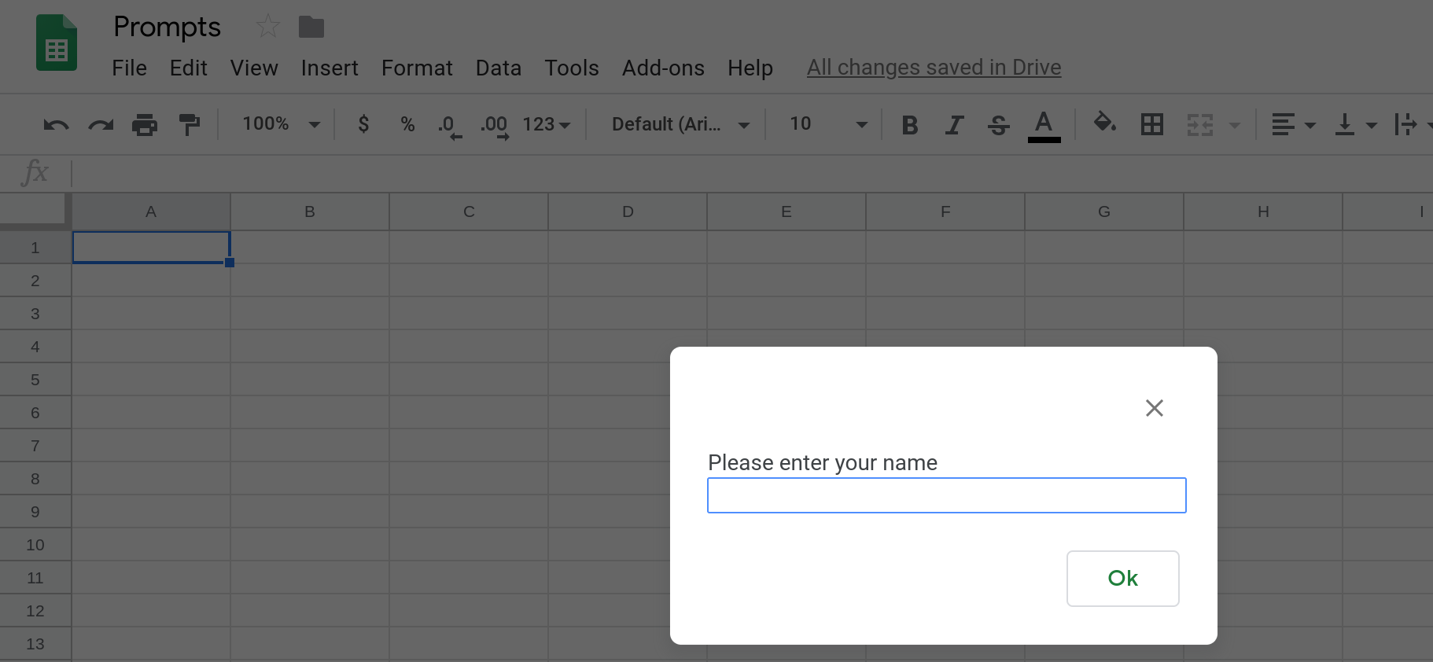
Task: Format as currency with dollar icon
Action: pos(363,123)
